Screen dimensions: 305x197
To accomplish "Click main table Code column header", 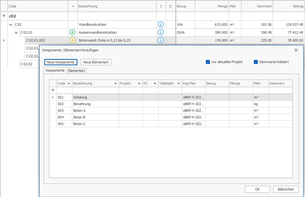I will click(x=38, y=6).
